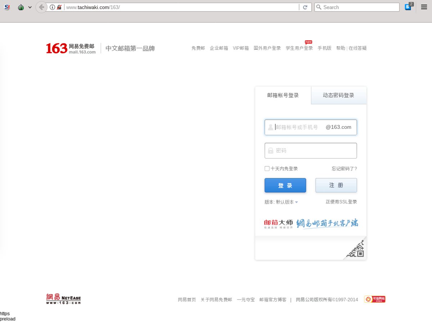Click the NetEase footer logo

click(63, 299)
